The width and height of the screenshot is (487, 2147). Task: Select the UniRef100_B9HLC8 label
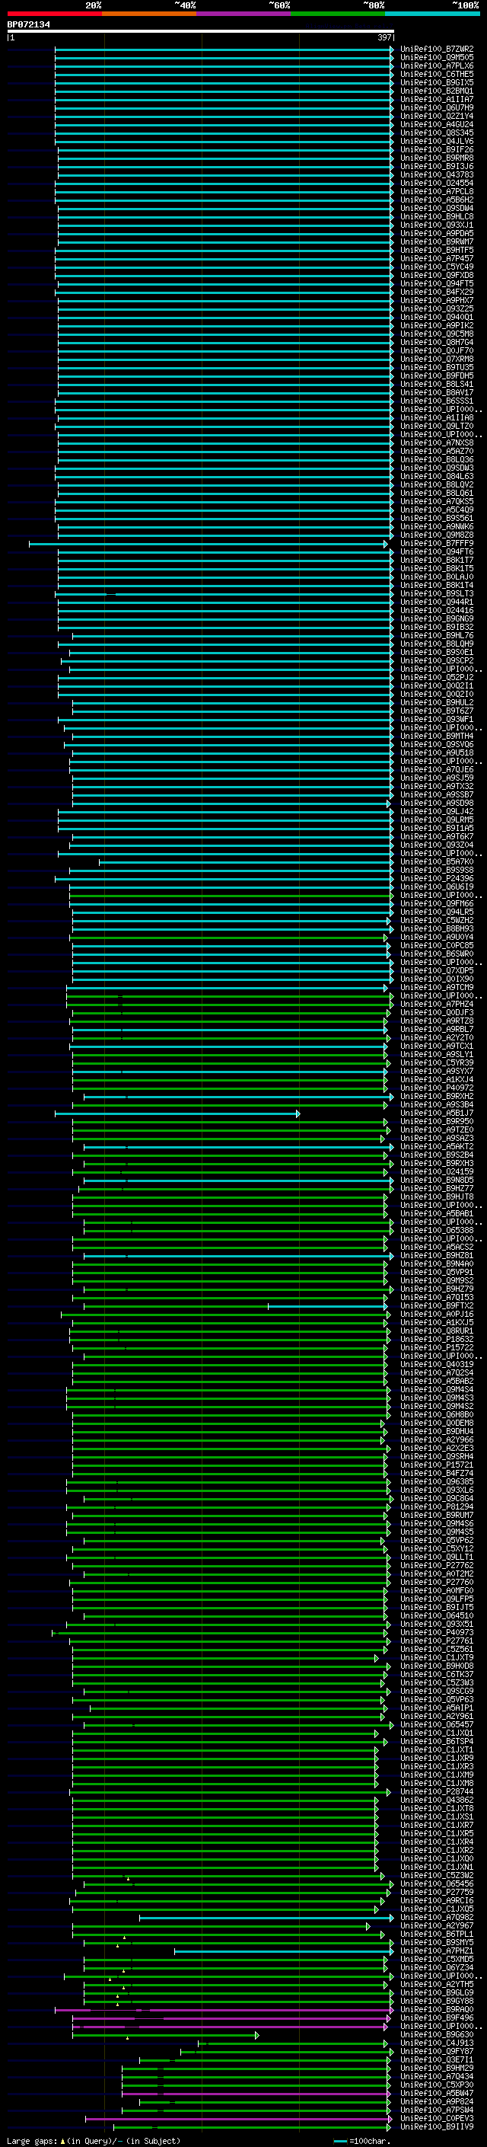pyautogui.click(x=437, y=217)
